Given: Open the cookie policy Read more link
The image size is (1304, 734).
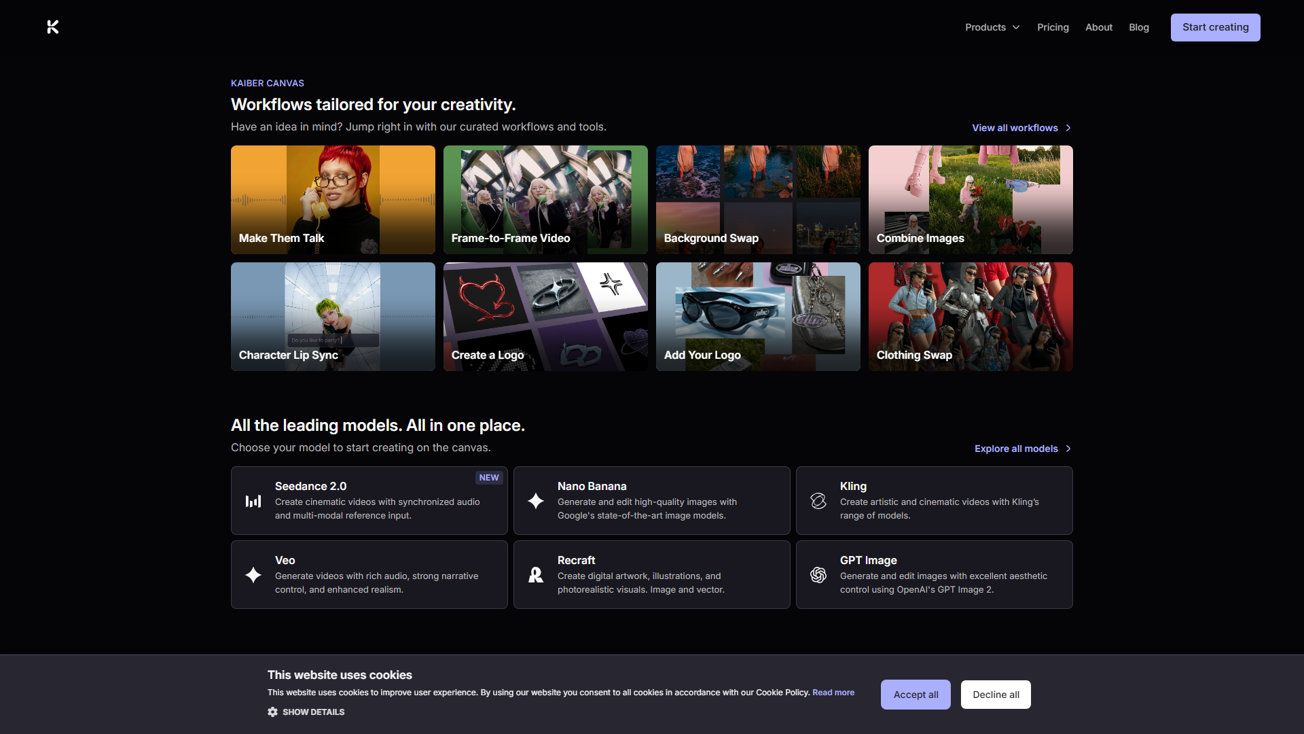Looking at the screenshot, I should [x=833, y=693].
